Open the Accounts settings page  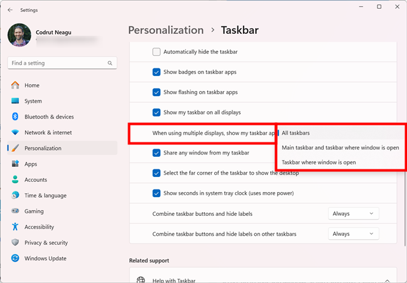click(x=62, y=179)
